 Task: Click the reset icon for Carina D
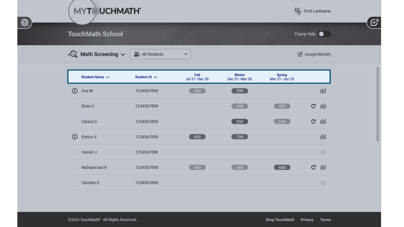(313, 121)
